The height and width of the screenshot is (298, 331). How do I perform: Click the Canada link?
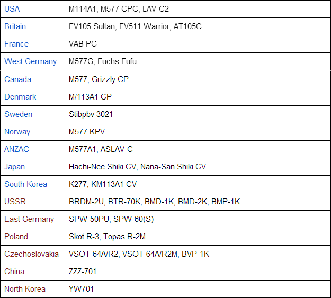pyautogui.click(x=17, y=79)
